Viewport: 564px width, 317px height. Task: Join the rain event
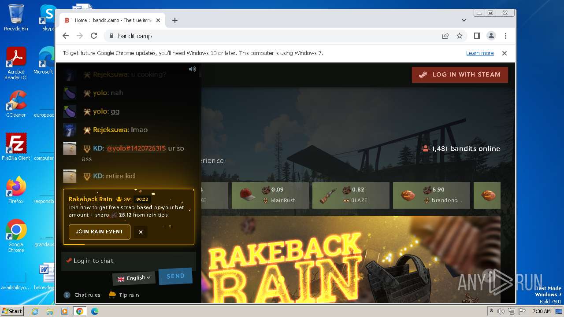click(x=100, y=232)
